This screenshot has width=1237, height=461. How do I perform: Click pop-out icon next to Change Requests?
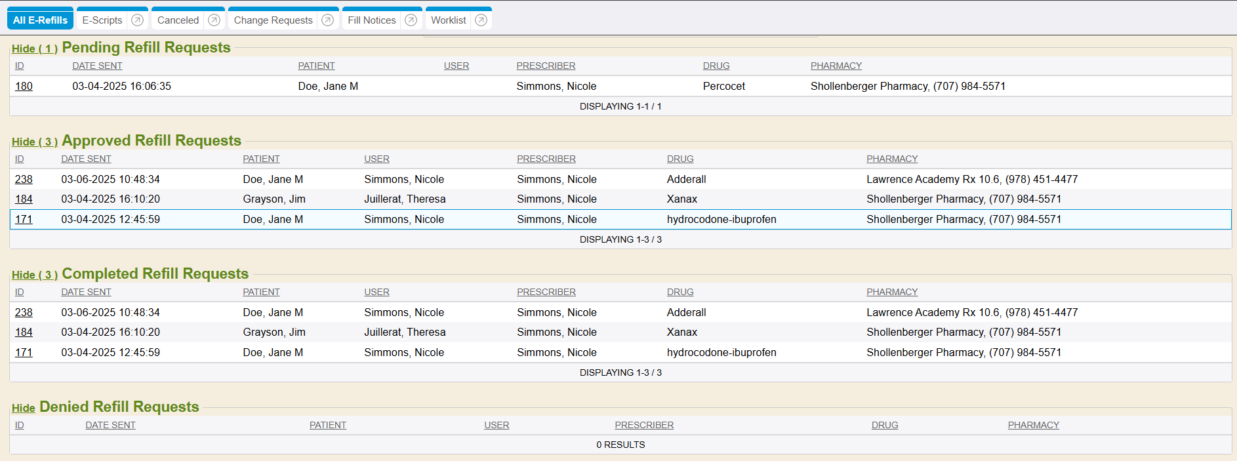tap(328, 20)
